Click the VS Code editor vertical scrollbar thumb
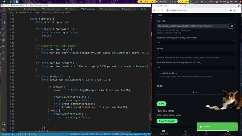 click(x=150, y=116)
